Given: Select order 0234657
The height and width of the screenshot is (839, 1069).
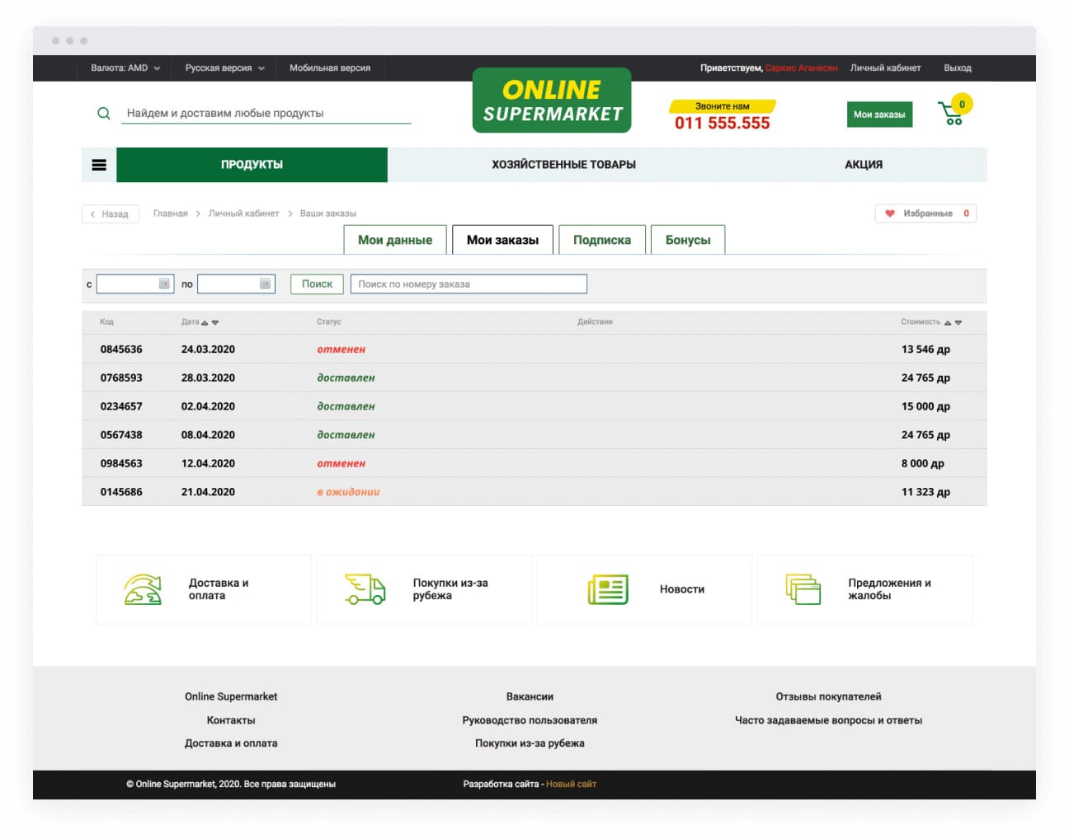Looking at the screenshot, I should (x=534, y=406).
